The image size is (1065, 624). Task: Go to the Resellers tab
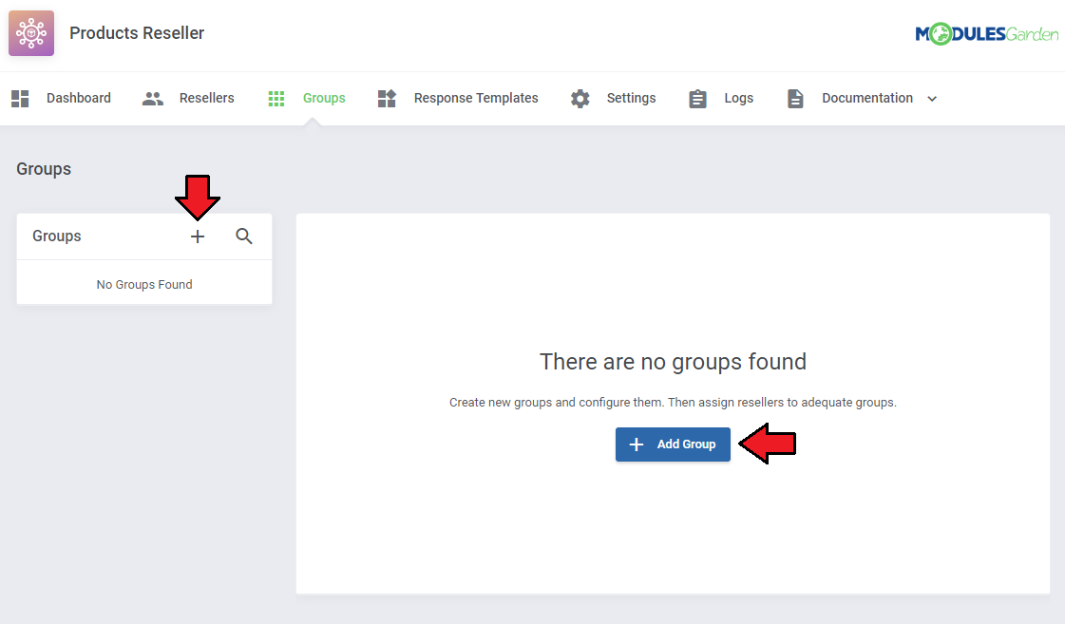(206, 98)
